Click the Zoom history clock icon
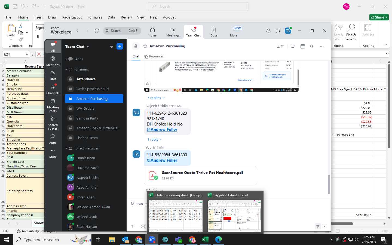Screen dimensions: 392x245 pyautogui.click(x=97, y=31)
